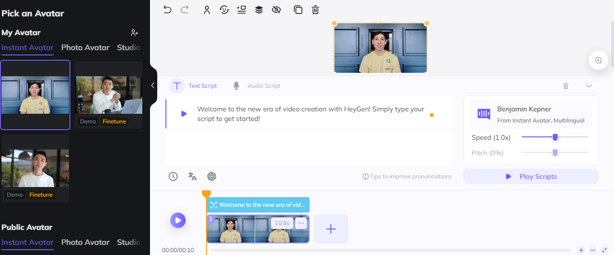Viewport: 614px width, 255px height.
Task: Click the 00:00/00:10 time readout
Action: (178, 250)
